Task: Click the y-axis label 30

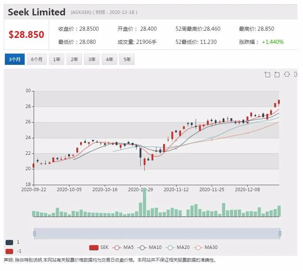Action: click(28, 91)
